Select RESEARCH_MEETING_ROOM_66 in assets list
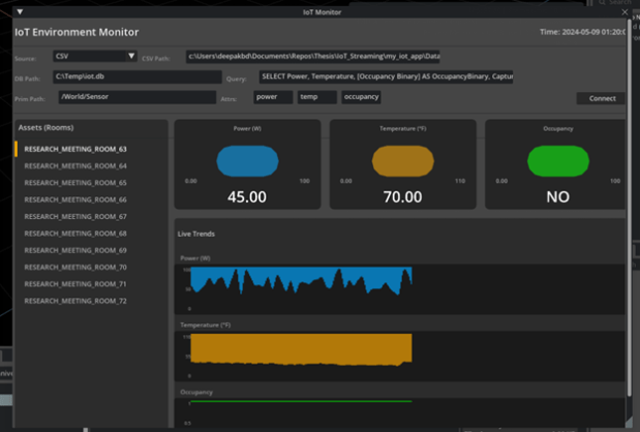Image resolution: width=640 pixels, height=432 pixels. tap(75, 200)
